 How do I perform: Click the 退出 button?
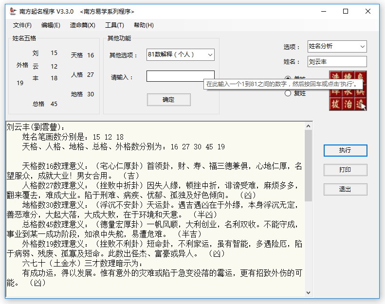345,189
